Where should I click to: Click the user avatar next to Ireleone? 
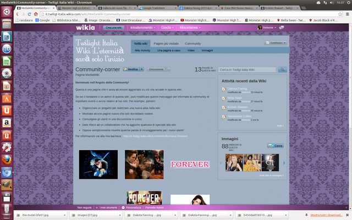pyautogui.click(x=260, y=28)
